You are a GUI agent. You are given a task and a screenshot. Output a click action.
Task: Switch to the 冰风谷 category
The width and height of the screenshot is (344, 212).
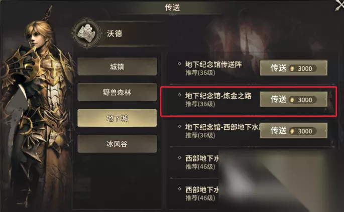pyautogui.click(x=117, y=144)
